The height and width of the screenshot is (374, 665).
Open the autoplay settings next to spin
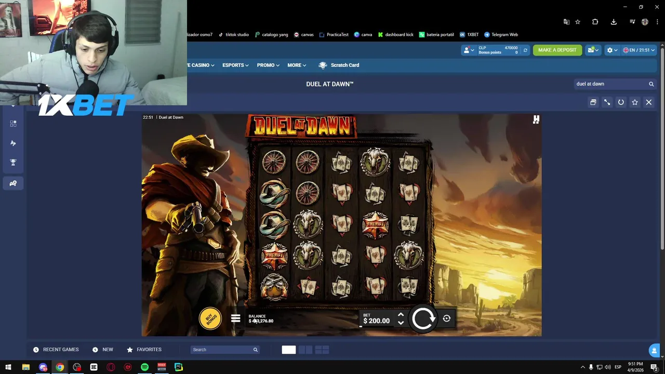coord(447,318)
